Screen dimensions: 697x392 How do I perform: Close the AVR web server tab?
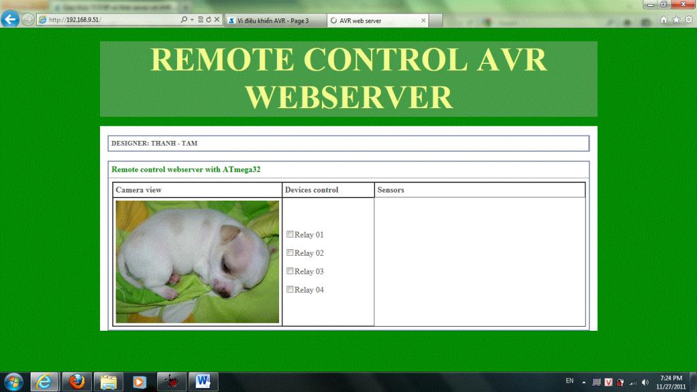point(423,20)
